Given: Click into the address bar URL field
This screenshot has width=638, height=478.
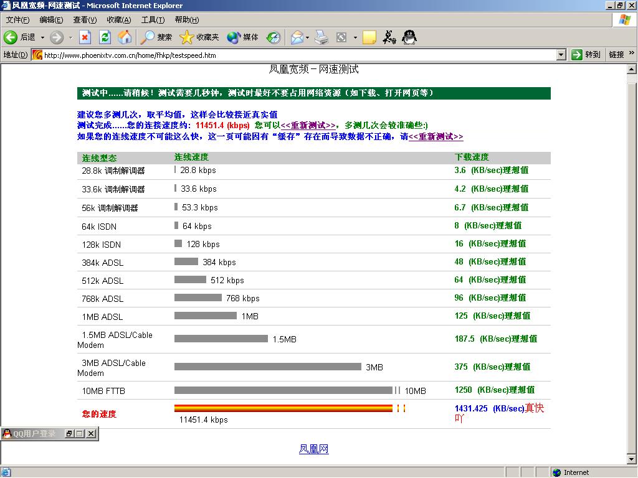Looking at the screenshot, I should tap(299, 55).
